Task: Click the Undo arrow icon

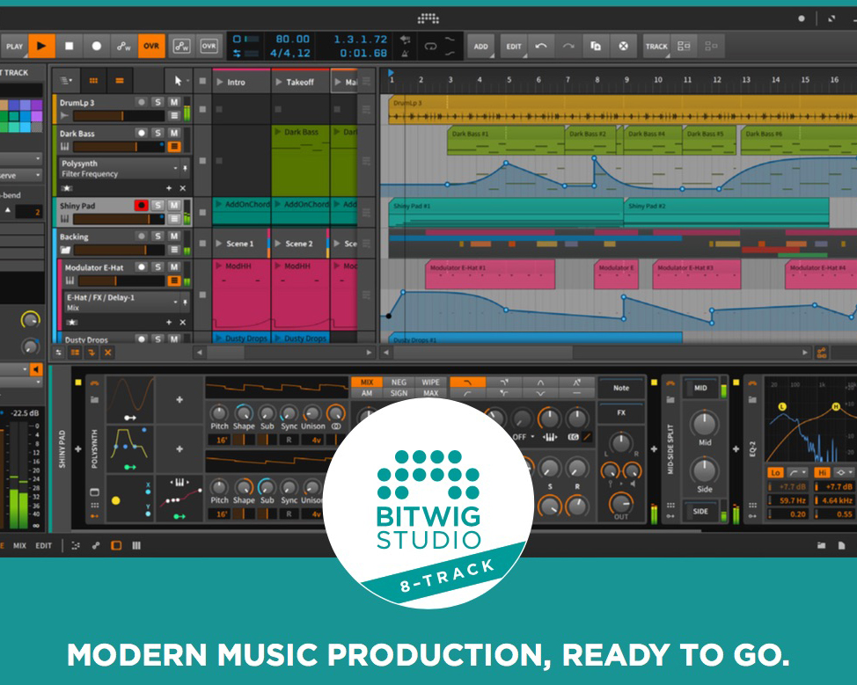Action: tap(541, 47)
